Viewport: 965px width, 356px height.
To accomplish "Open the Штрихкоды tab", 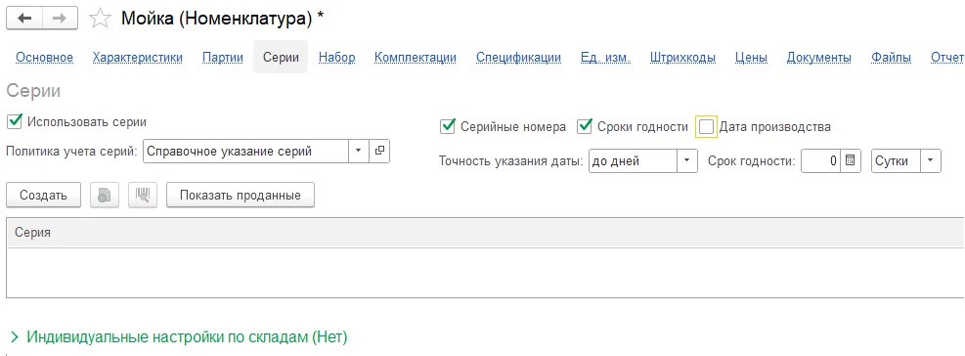I will pos(682,58).
